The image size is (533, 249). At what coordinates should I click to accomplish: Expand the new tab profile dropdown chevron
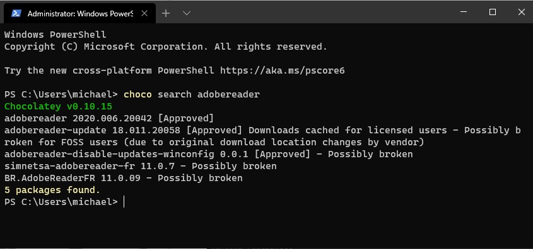click(186, 13)
